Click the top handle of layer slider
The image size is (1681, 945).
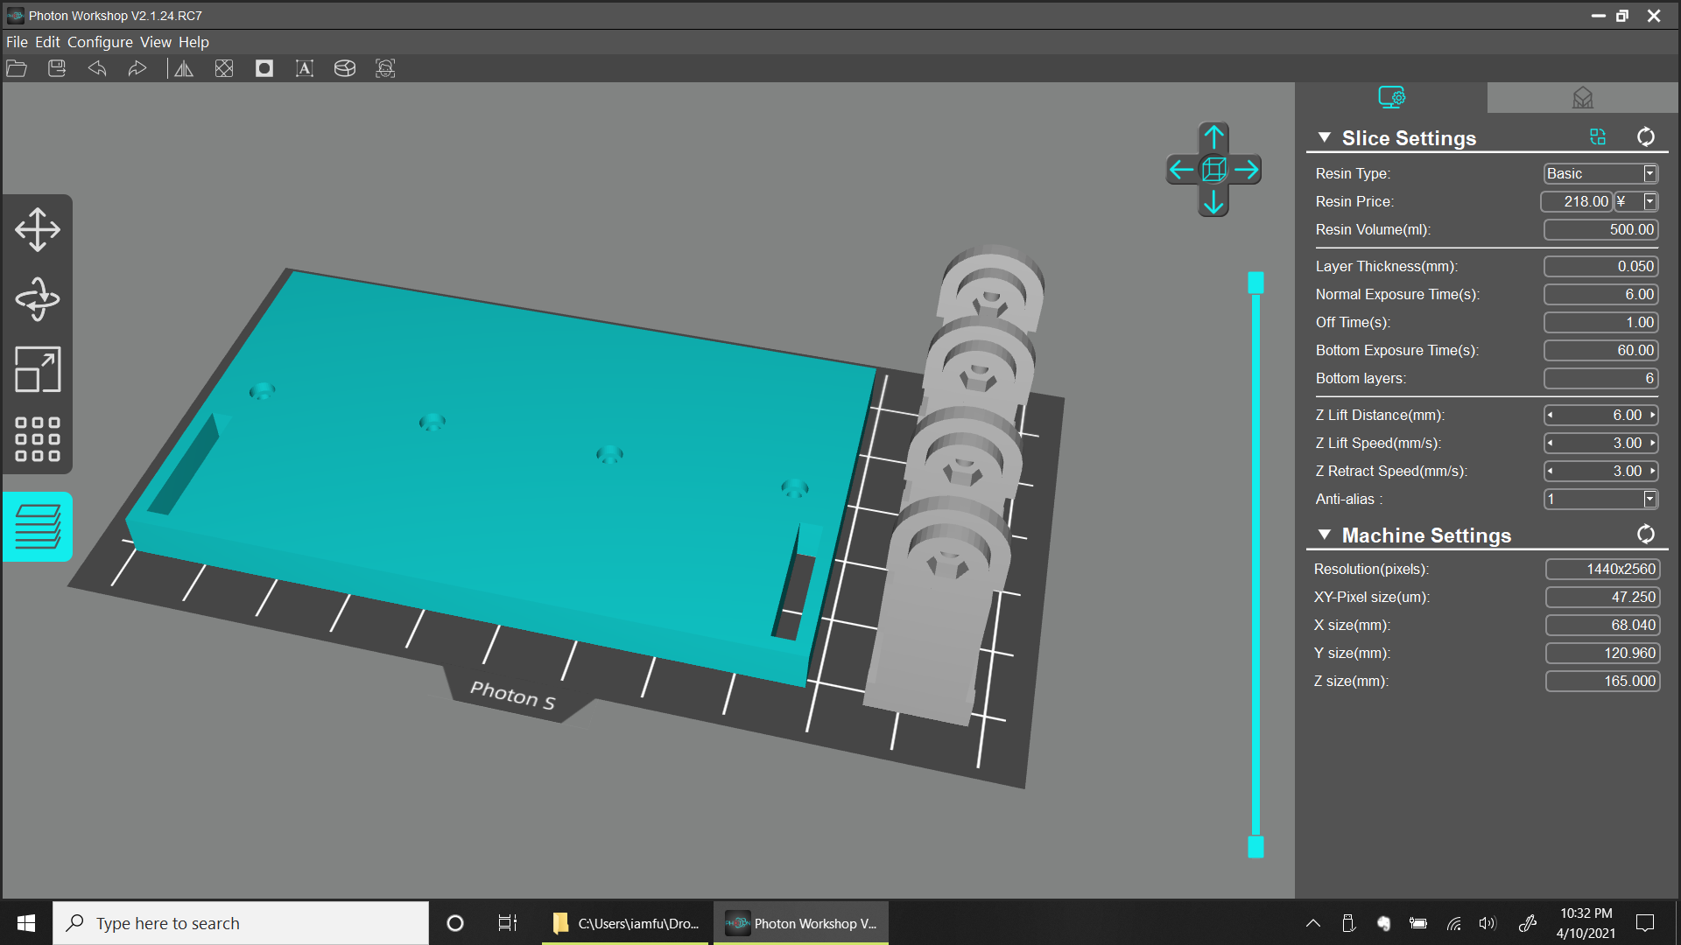1255,282
